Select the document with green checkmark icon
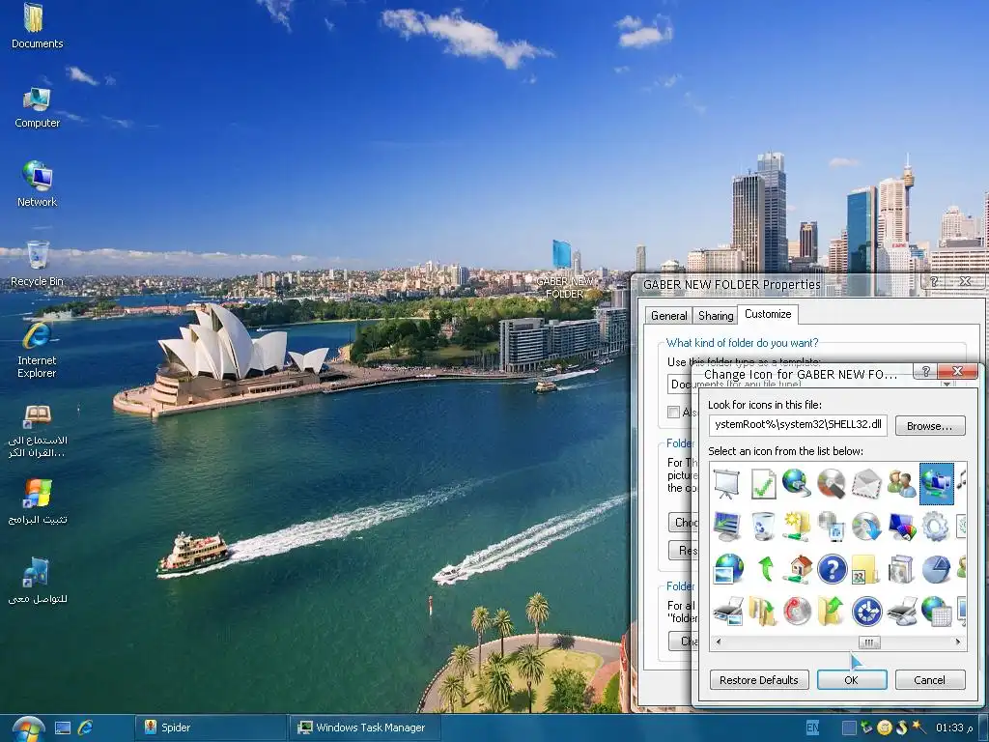The image size is (989, 742). (x=763, y=484)
